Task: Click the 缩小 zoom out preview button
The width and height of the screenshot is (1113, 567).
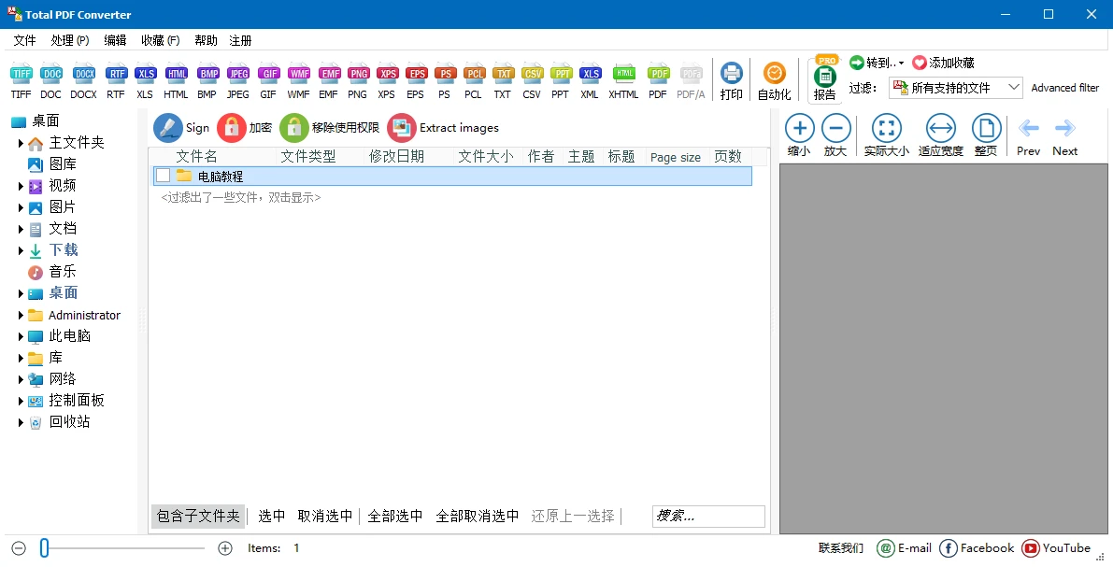Action: click(799, 135)
